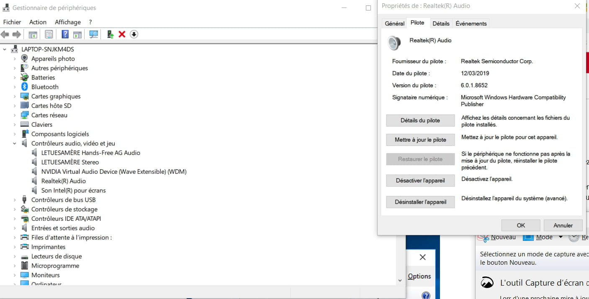The width and height of the screenshot is (589, 299).
Task: Collapse Contrôleurs audio, vidéo et jeu
Action: pos(15,143)
